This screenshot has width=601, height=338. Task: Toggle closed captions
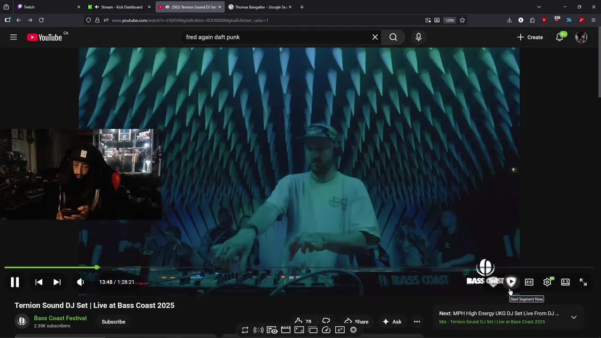point(529,282)
